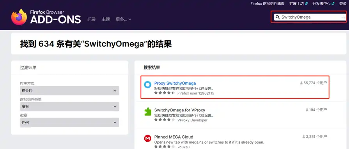Click the magnifier icon in search box
This screenshot has width=349, height=149.
[278, 17]
